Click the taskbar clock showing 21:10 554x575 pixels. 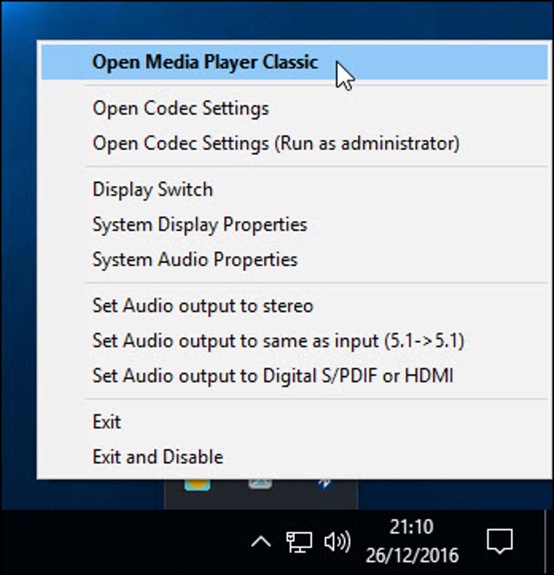412,541
